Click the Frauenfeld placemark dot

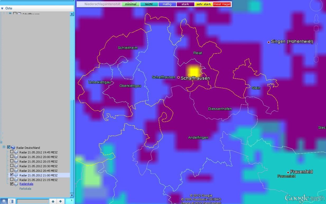coord(288,173)
